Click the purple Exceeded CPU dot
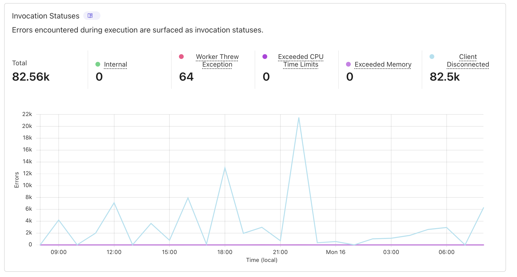The image size is (517, 277). 265,57
